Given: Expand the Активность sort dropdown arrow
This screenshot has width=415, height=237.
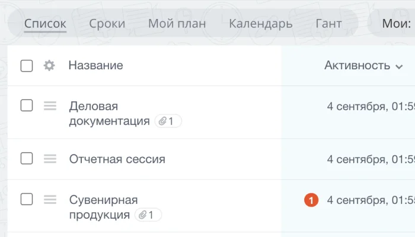Looking at the screenshot, I should pyautogui.click(x=399, y=66).
